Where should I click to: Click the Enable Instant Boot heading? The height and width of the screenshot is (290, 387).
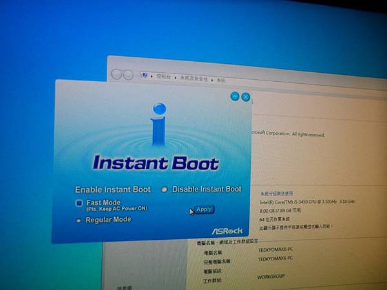tap(113, 189)
